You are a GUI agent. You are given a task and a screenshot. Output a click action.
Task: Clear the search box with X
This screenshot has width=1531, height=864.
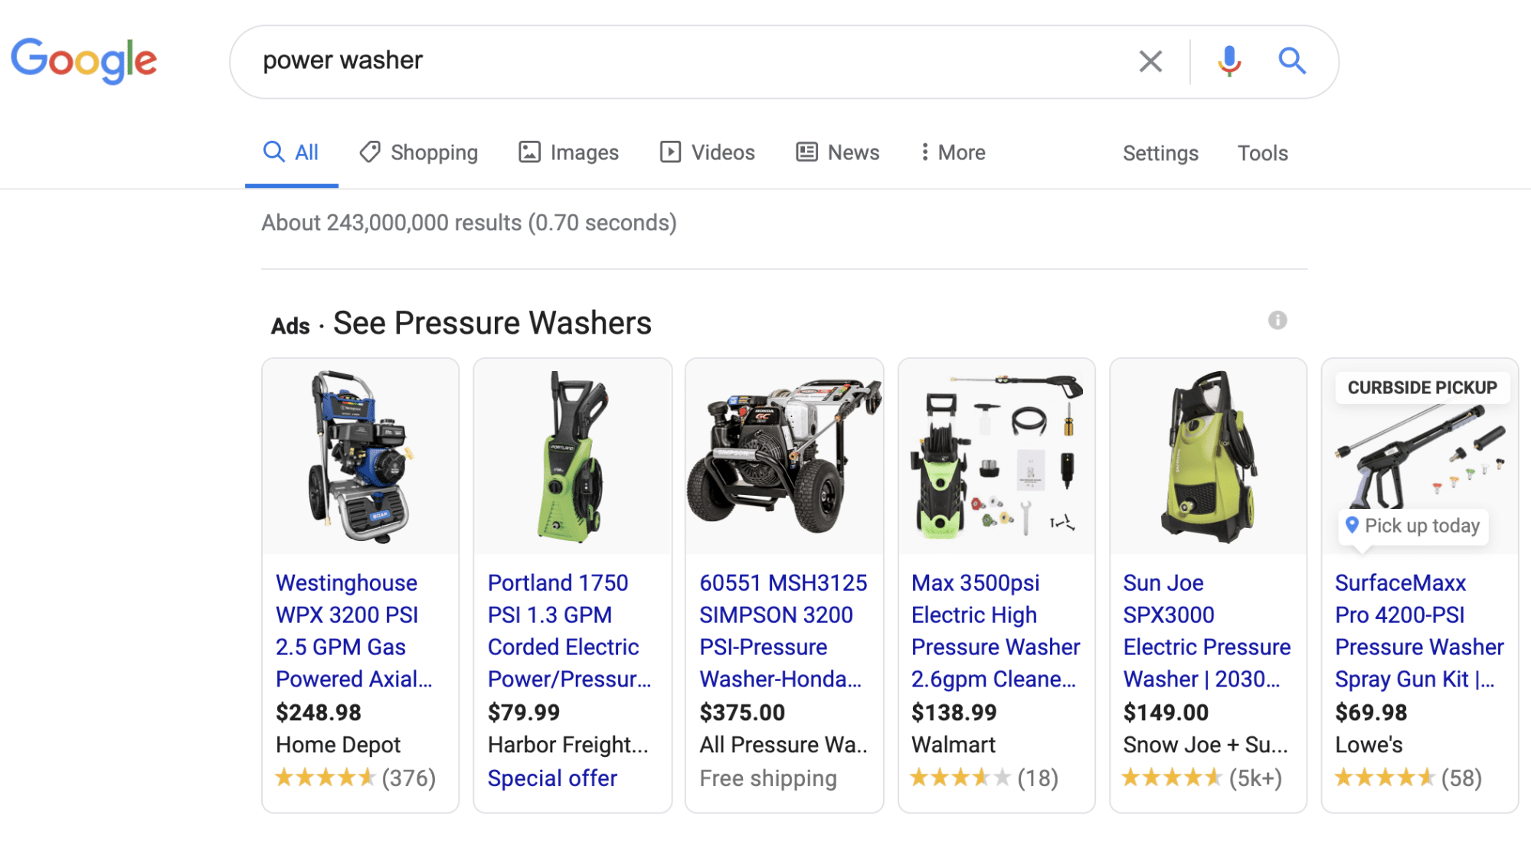coord(1150,61)
